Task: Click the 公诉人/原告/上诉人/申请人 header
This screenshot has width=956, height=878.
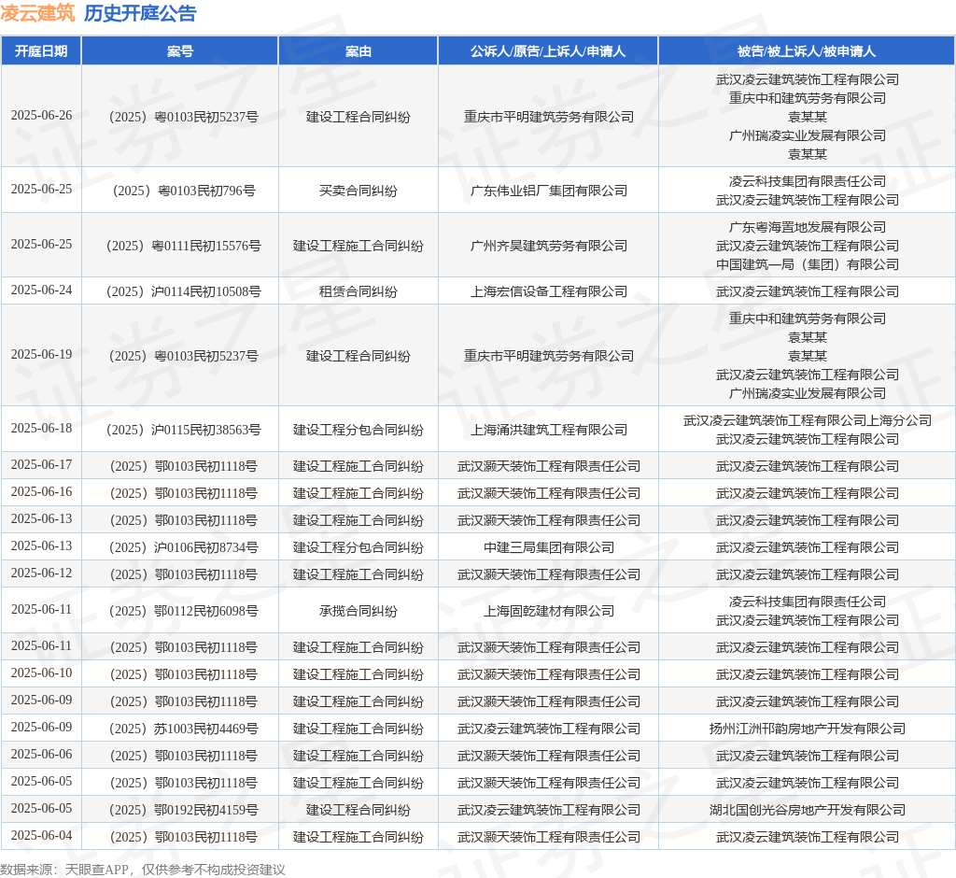Action: point(547,51)
